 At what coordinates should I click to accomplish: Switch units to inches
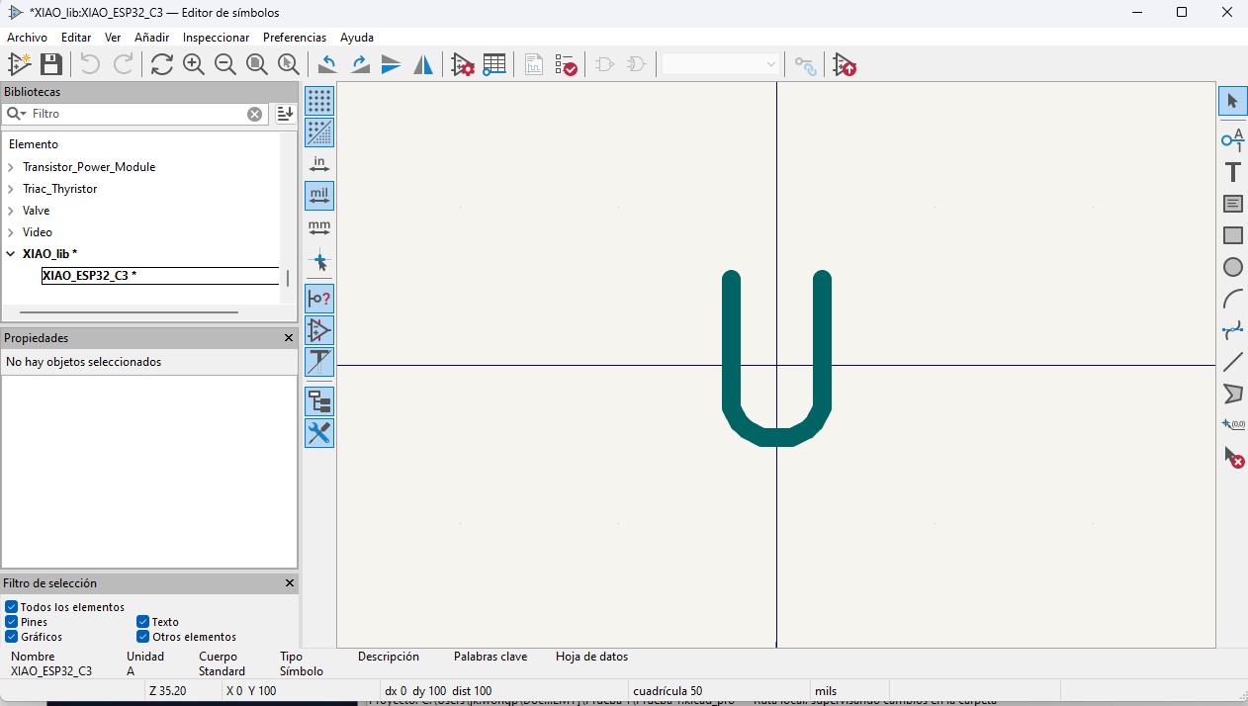(319, 164)
